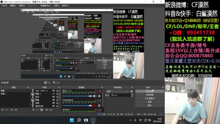This screenshot has height=124, width=220.
Task: Open the 工具(T) menu
Action: click(56, 6)
